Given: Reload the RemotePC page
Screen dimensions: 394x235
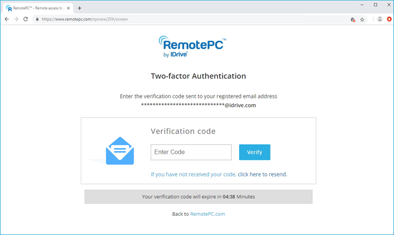Looking at the screenshot, I should tap(26, 19).
